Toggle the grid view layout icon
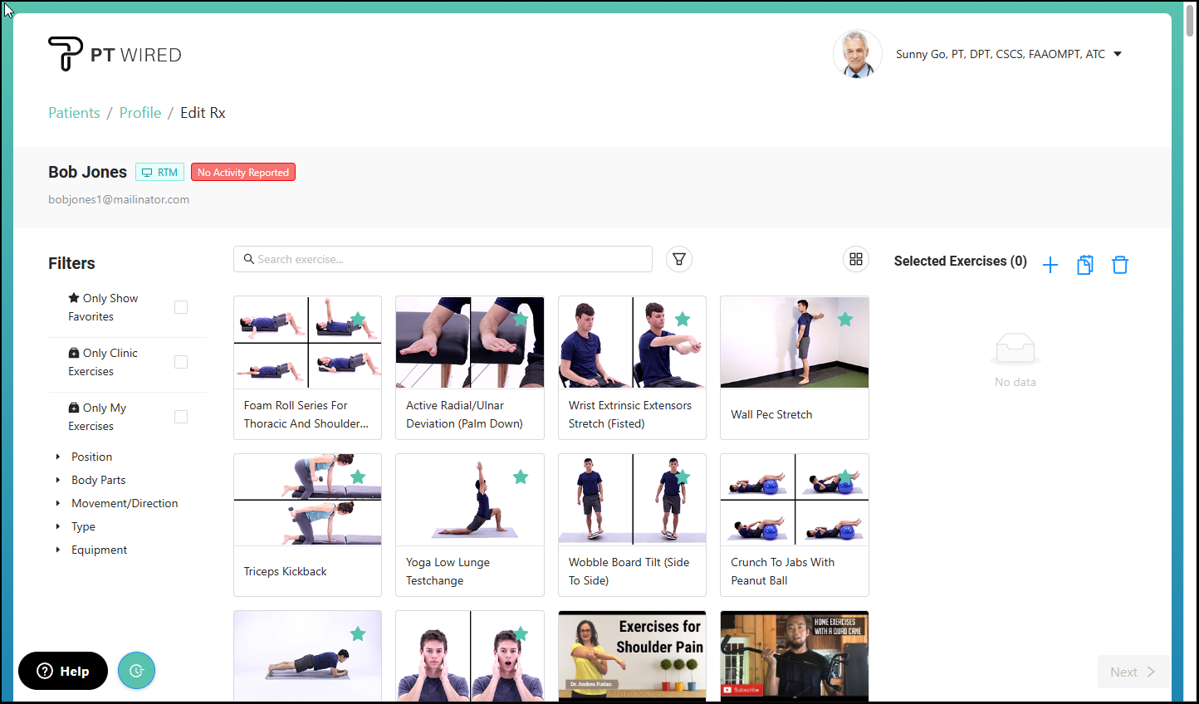The height and width of the screenshot is (704, 1199). (x=856, y=259)
